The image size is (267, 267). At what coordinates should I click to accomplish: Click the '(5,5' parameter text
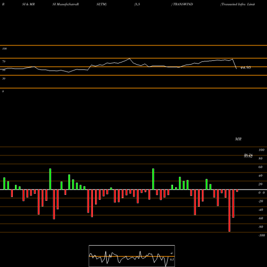coord(137,4)
